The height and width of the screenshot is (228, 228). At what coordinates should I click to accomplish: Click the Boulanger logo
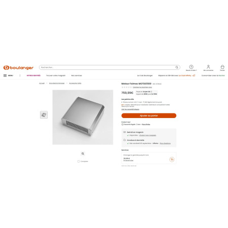[18, 67]
